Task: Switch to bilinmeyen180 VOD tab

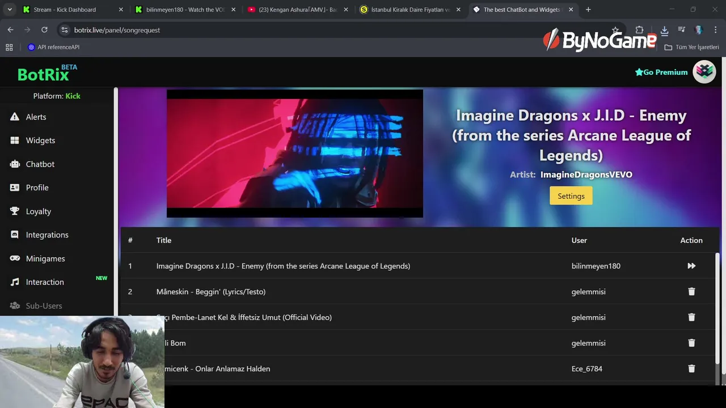Action: point(185,10)
